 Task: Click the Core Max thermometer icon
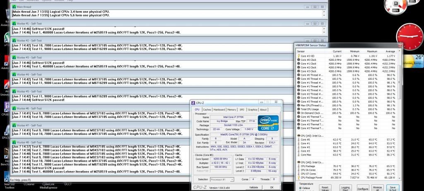pos(299,155)
